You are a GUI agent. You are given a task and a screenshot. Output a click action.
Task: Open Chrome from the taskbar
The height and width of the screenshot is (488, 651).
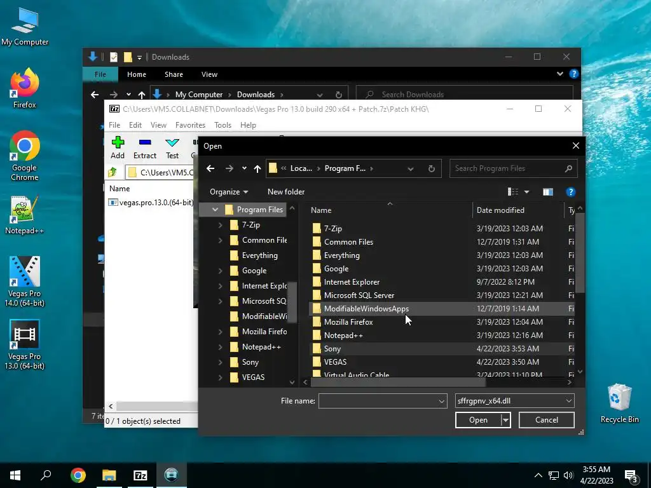pyautogui.click(x=78, y=475)
